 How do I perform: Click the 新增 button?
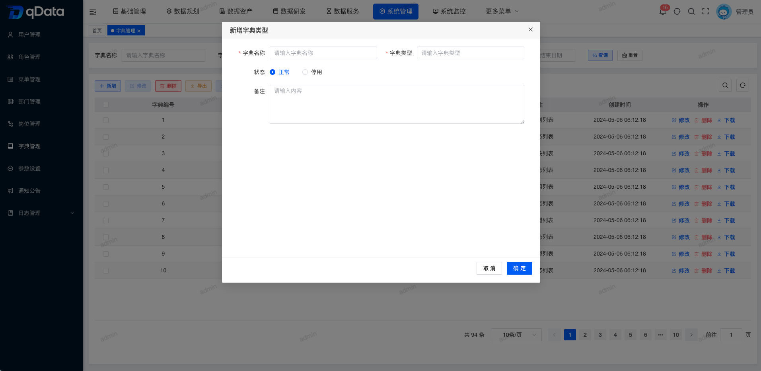(x=108, y=86)
